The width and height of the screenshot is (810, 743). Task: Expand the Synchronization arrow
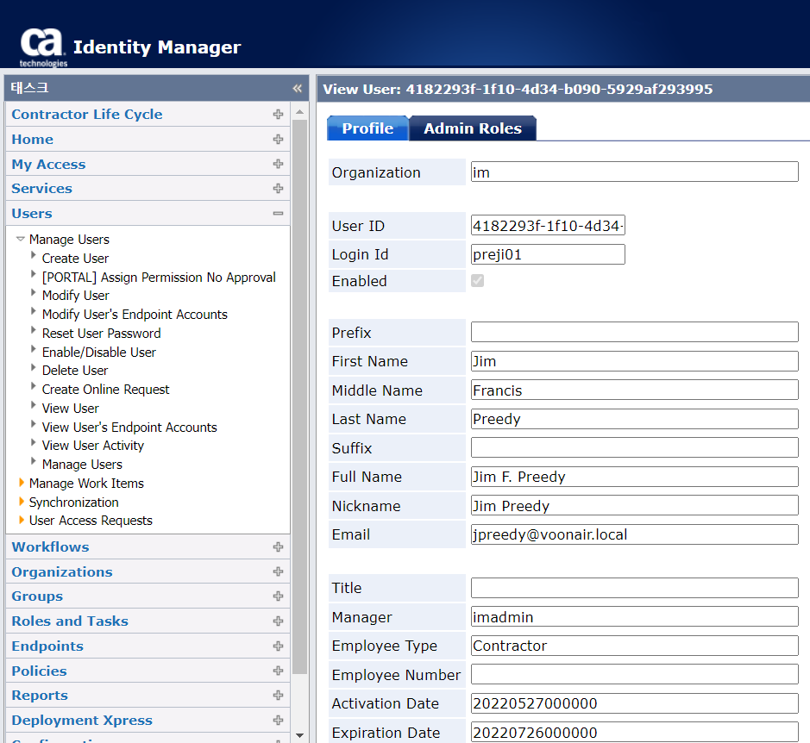pyautogui.click(x=22, y=502)
